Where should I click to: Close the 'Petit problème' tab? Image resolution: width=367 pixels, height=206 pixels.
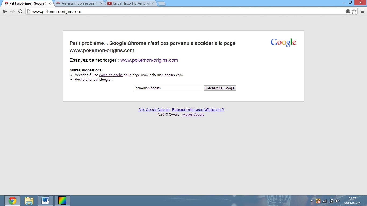[x=50, y=3]
